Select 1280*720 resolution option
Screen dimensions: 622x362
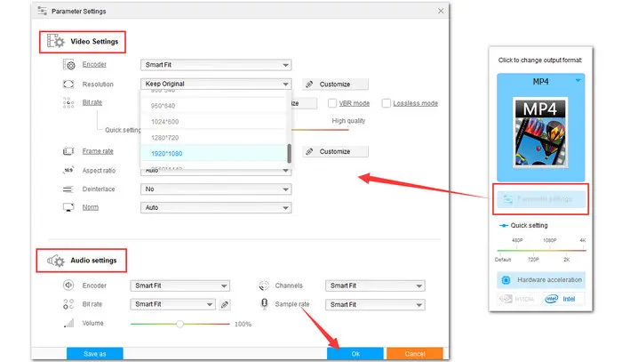213,137
